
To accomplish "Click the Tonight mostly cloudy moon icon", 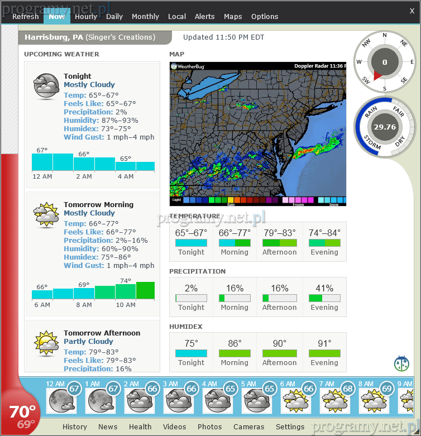I will click(x=46, y=87).
